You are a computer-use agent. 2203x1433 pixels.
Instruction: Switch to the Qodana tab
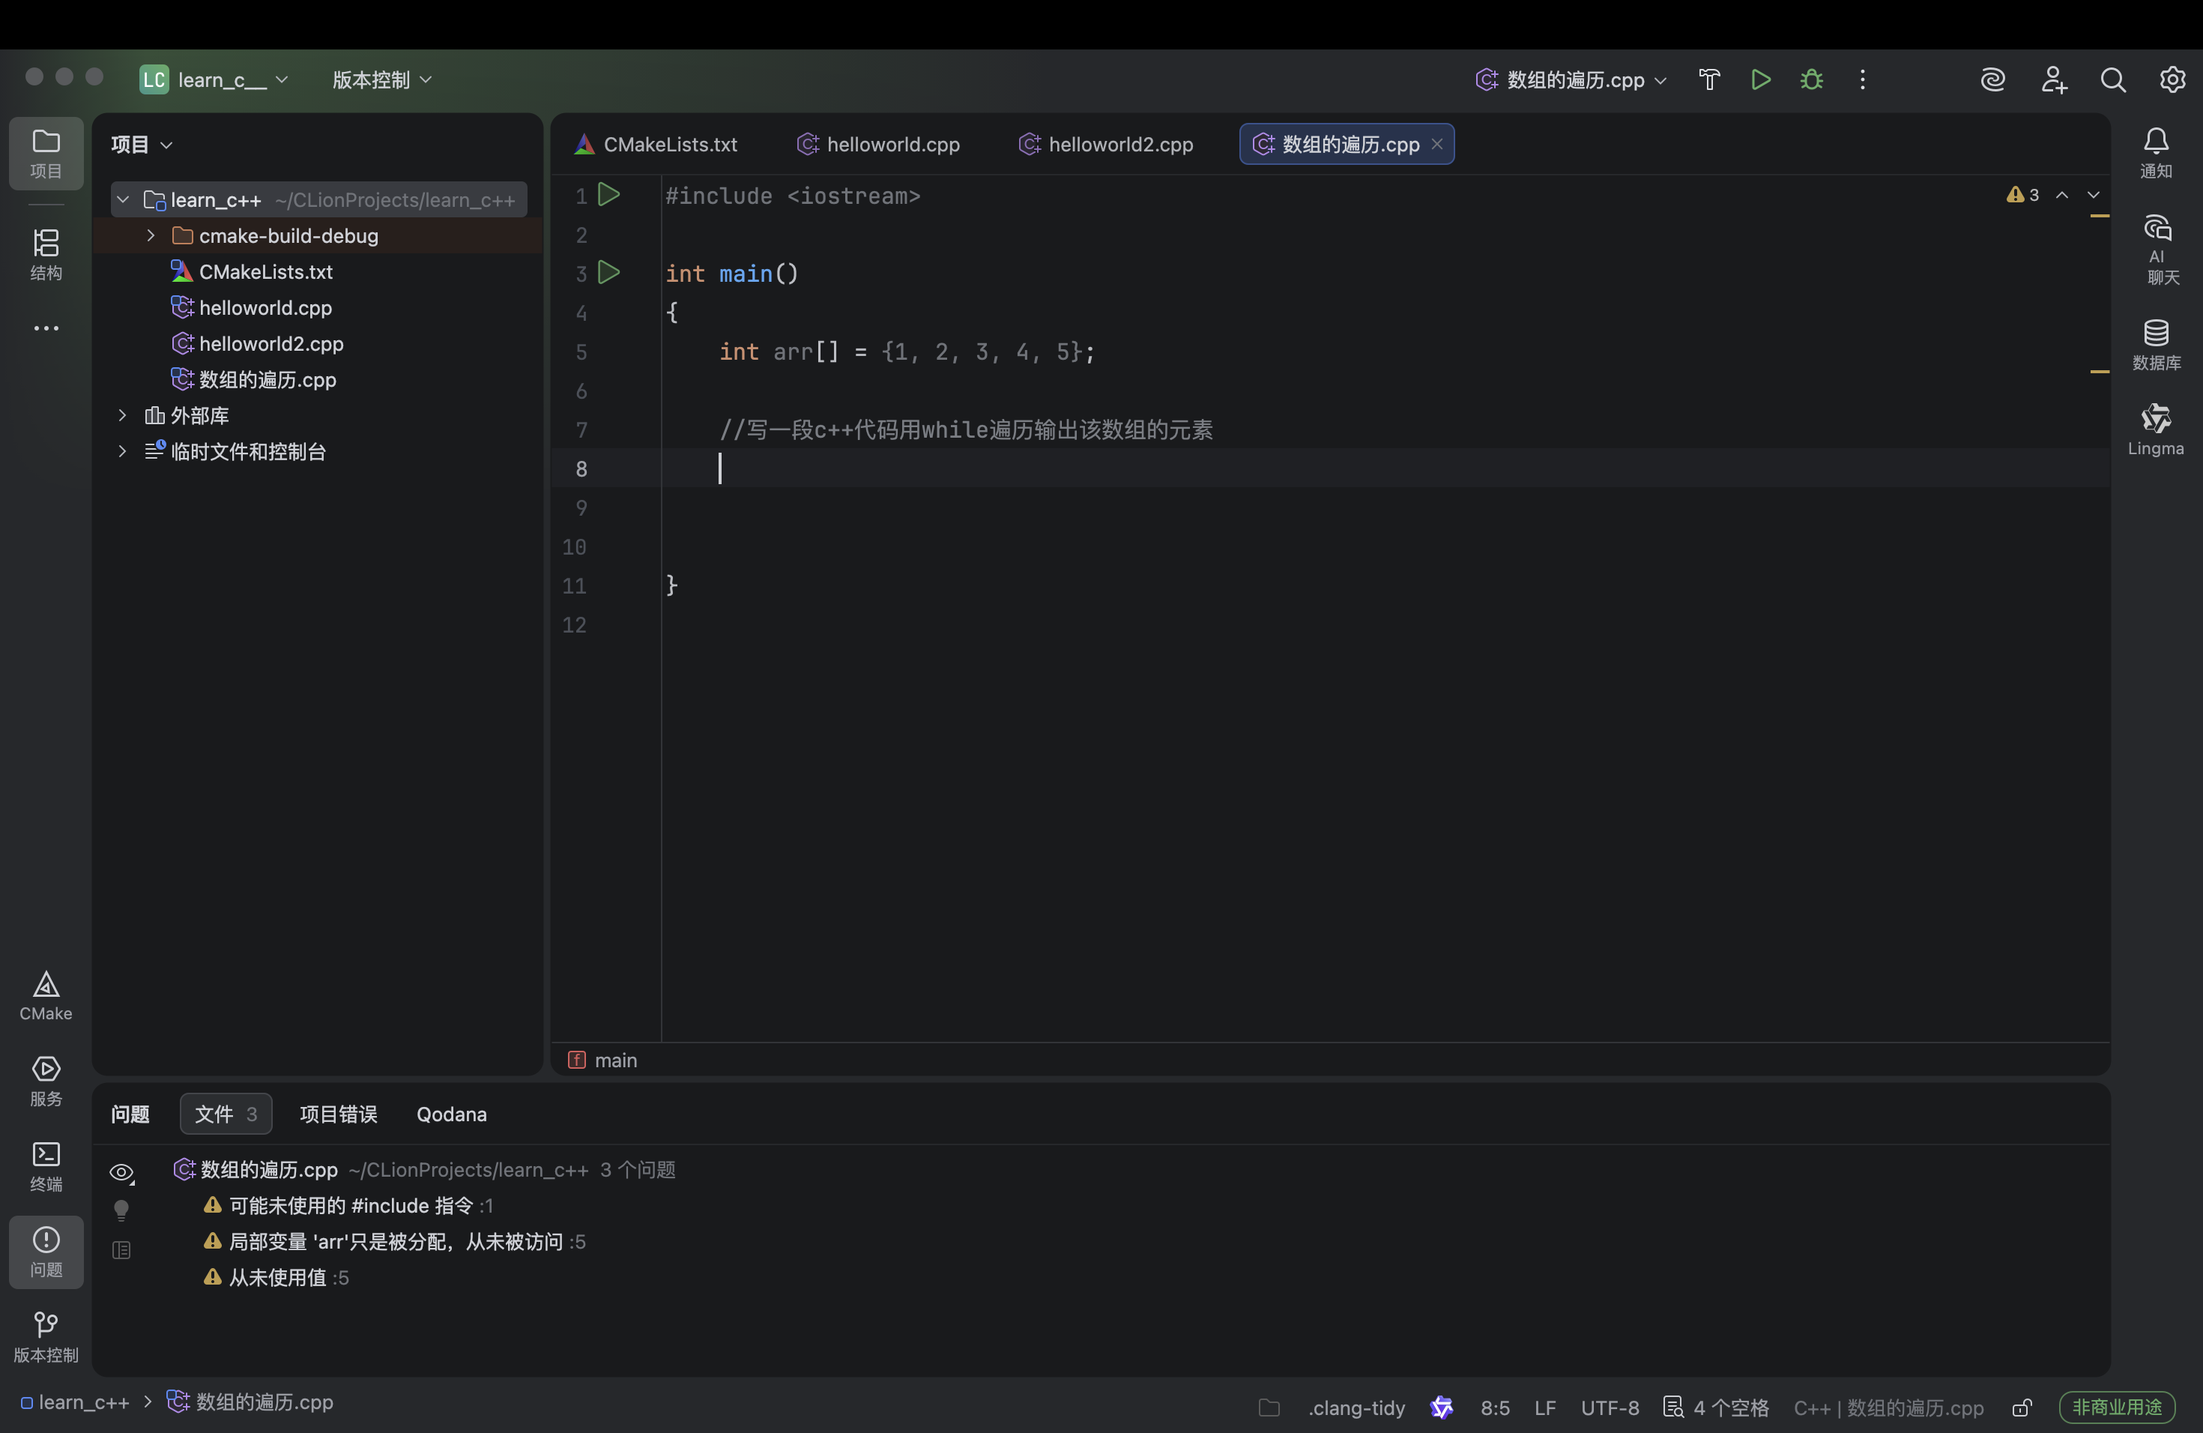click(x=451, y=1114)
